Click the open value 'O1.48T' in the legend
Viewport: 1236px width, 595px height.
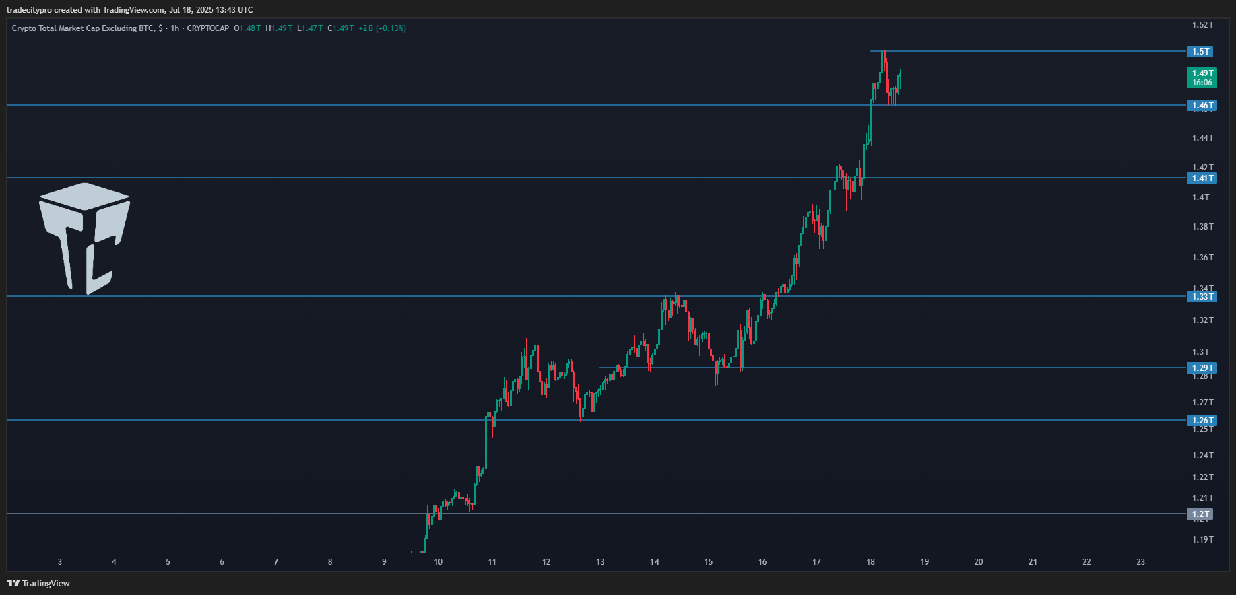point(247,28)
